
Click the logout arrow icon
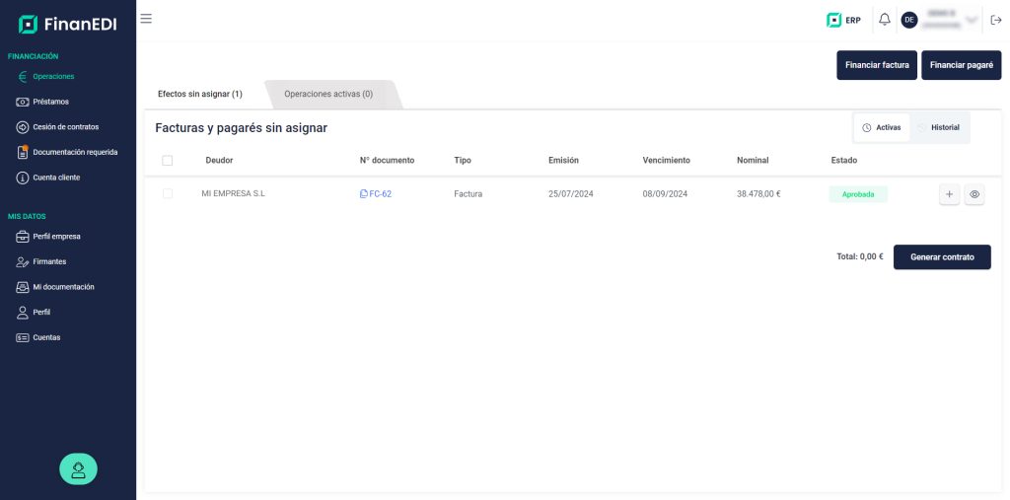[x=996, y=20]
